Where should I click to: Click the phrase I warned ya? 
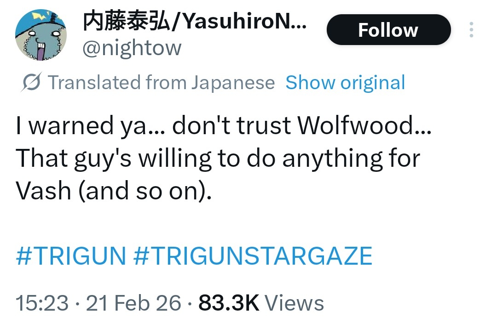(90, 125)
